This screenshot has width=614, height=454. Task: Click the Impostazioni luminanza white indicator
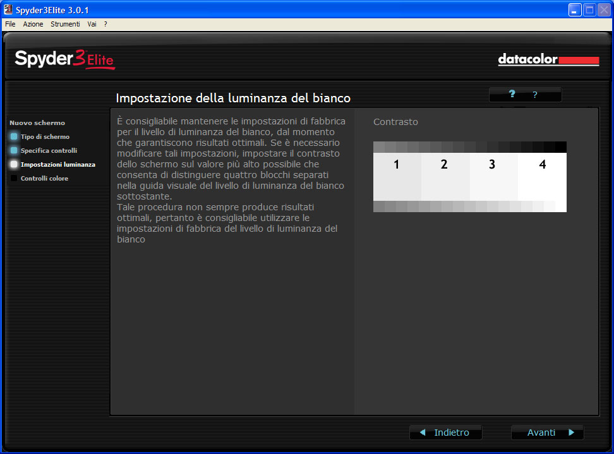coord(14,164)
